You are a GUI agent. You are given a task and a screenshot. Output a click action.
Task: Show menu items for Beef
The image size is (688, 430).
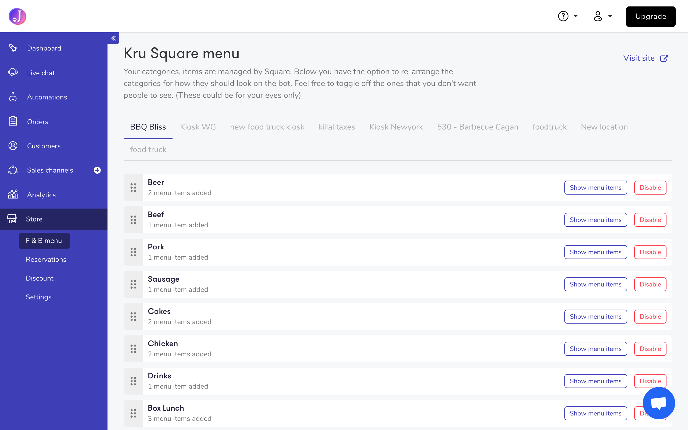[x=596, y=220]
